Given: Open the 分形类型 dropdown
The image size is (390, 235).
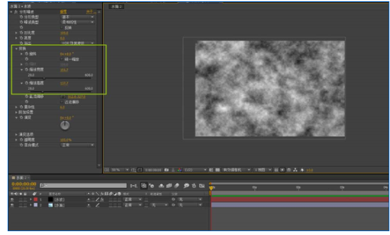Looking at the screenshot, I should click(78, 17).
